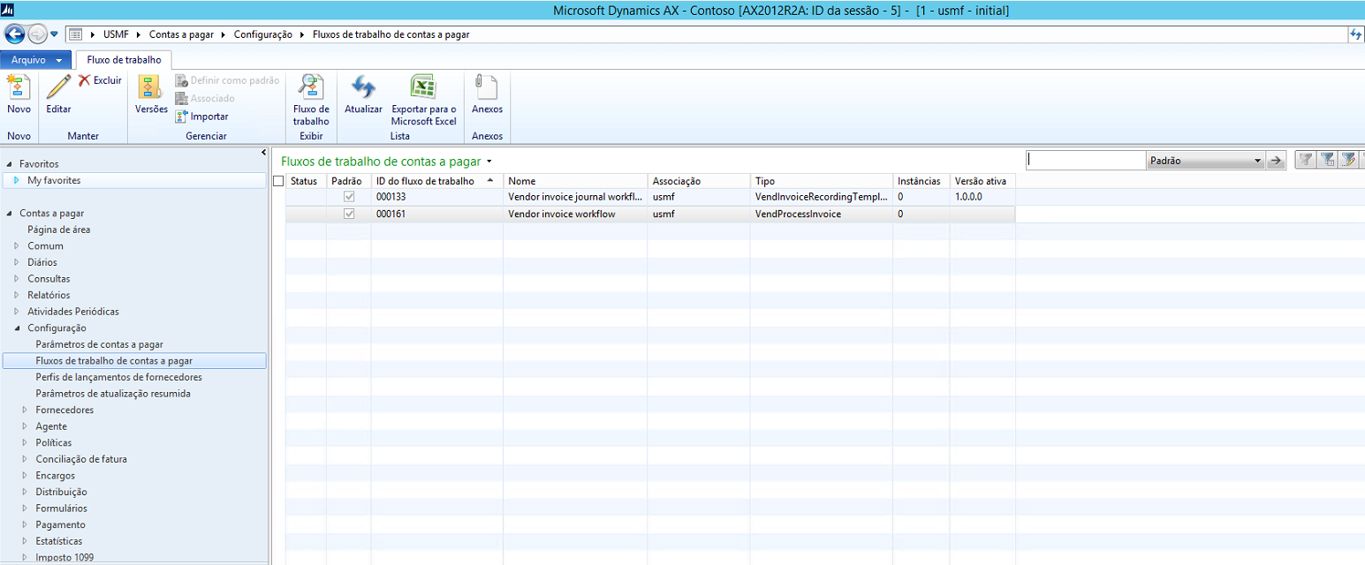Click the quick filter text field
Viewport: 1365px width, 565px height.
(1086, 161)
